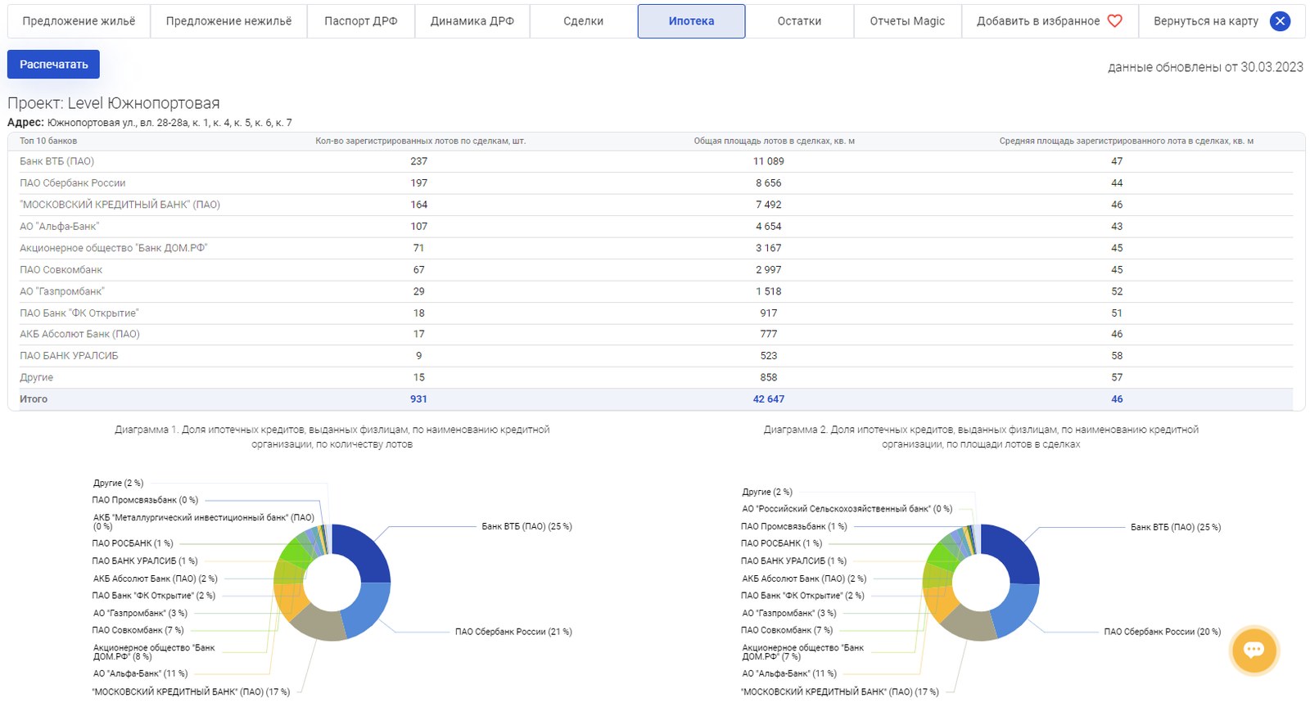Click the Металлургический инвестиционный банк legend label
Image resolution: width=1310 pixels, height=707 pixels.
203,521
